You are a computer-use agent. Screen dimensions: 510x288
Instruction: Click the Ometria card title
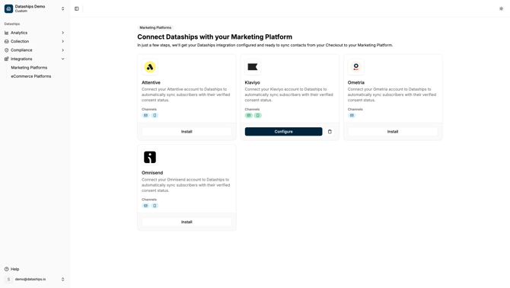click(356, 82)
